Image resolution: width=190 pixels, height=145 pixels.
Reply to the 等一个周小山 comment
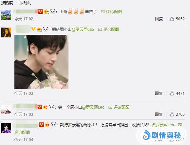click(159, 114)
